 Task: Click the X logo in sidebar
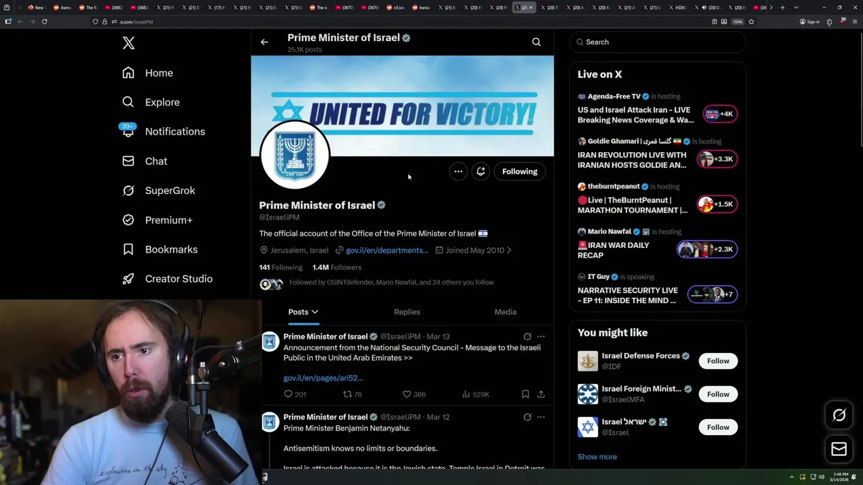pyautogui.click(x=129, y=44)
